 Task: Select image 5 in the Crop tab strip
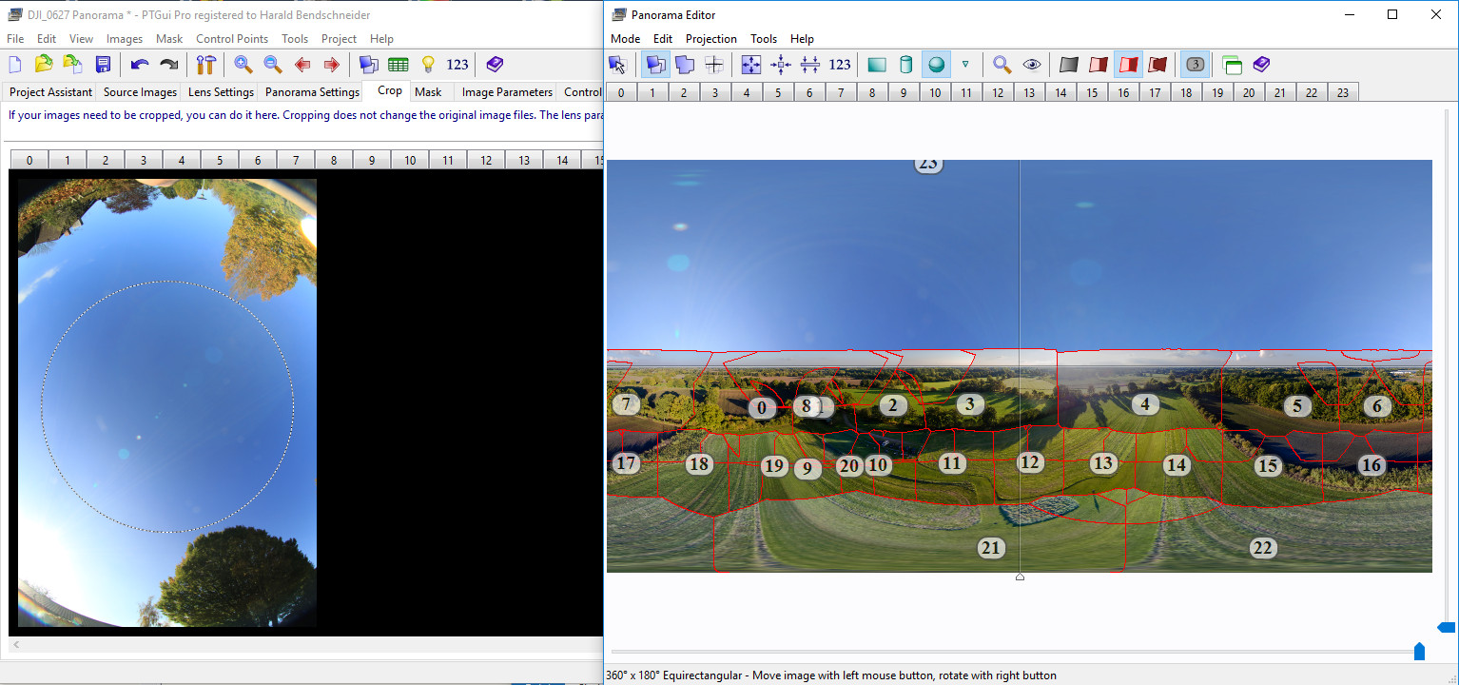(220, 160)
